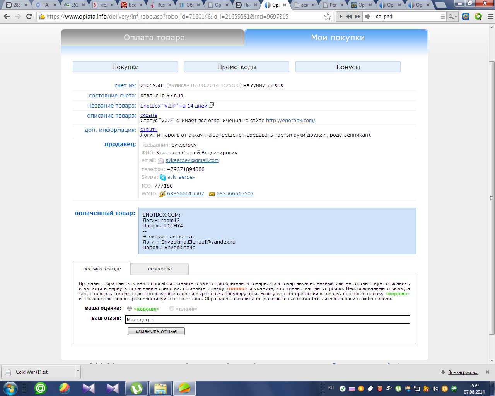Viewport: 495px width, 396px height.
Task: Open dropdown arrow of Cold War (1).txt download
Action: 78,372
